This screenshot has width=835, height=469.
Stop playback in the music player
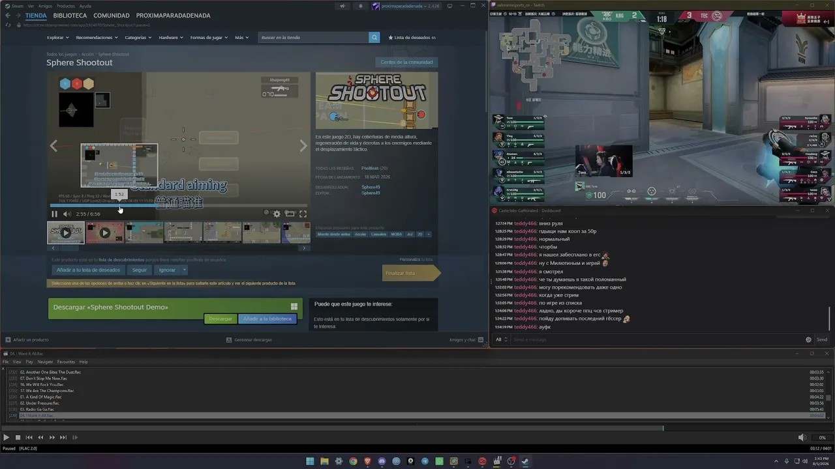tap(18, 437)
